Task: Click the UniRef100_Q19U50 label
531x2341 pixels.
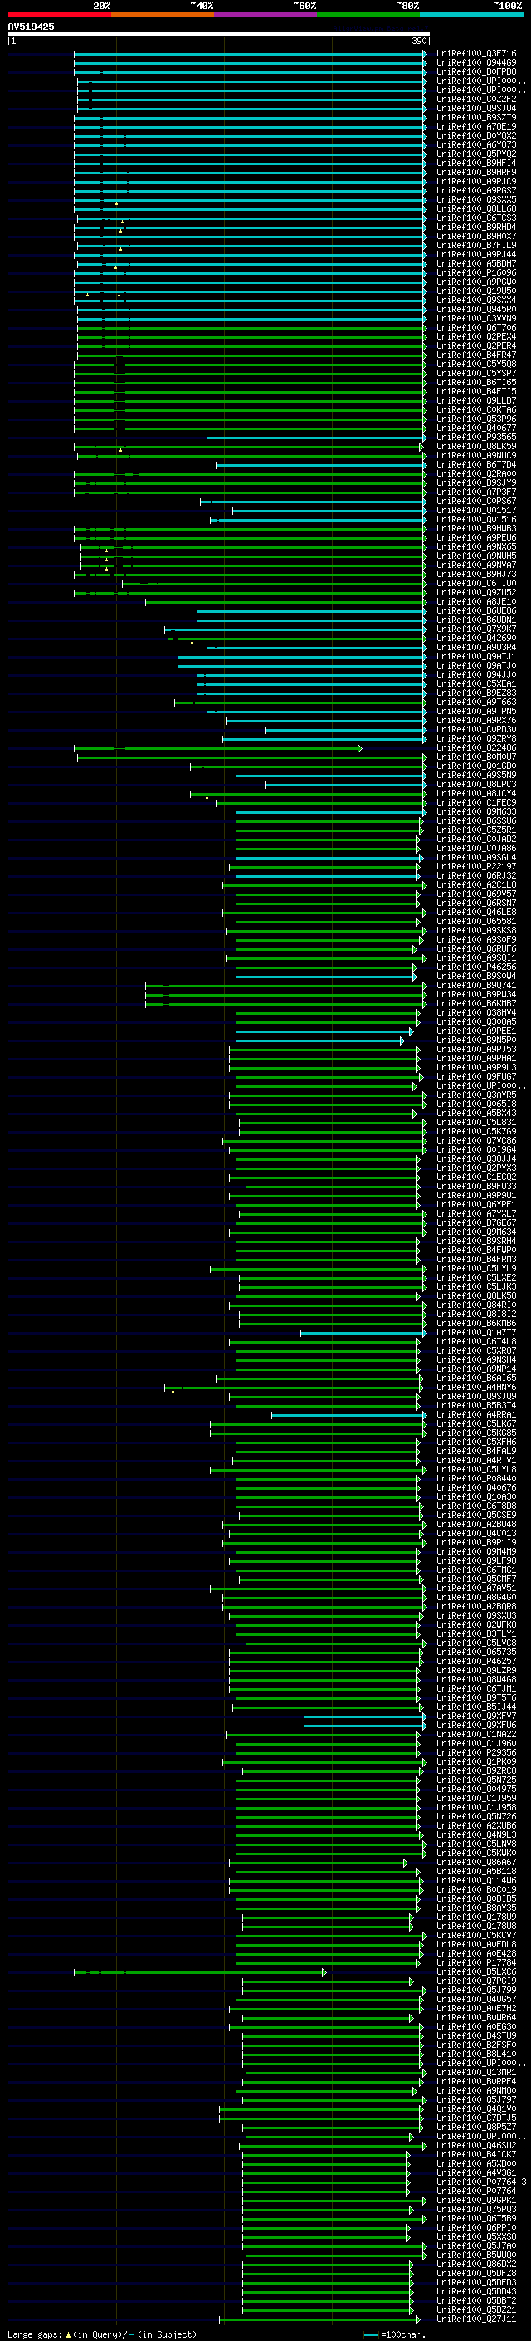Action: point(475,291)
